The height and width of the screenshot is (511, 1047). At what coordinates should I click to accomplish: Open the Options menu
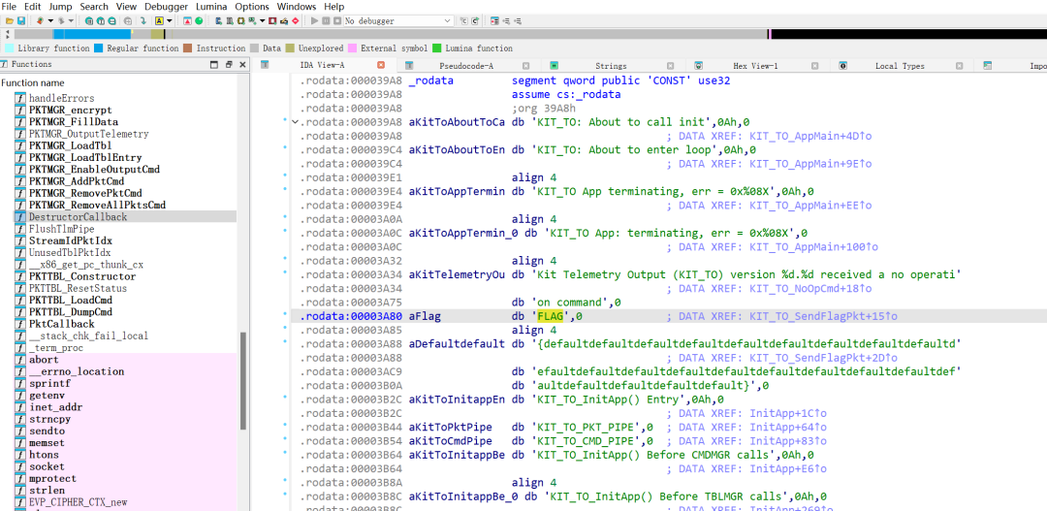coord(252,6)
